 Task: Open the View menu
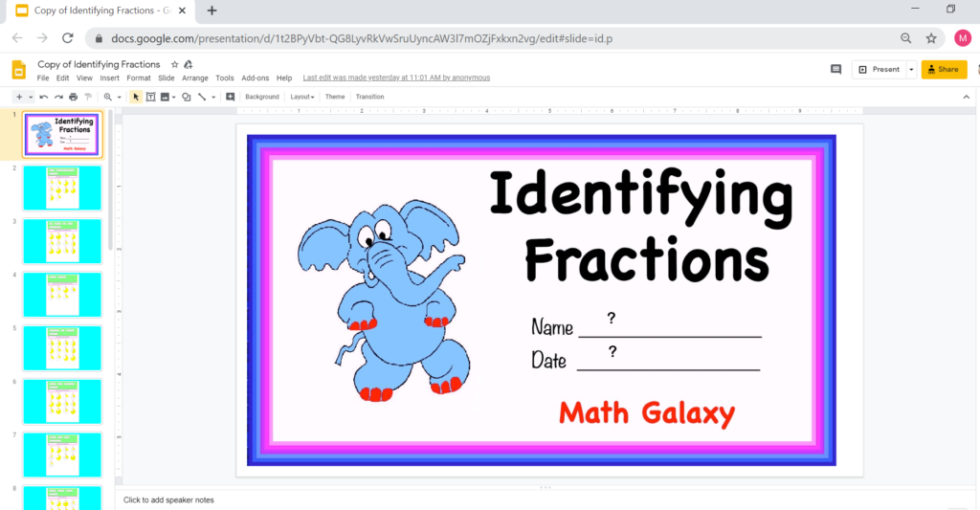84,78
